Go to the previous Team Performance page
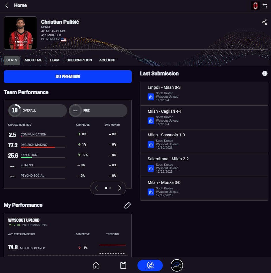The width and height of the screenshot is (271, 273). pyautogui.click(x=96, y=188)
